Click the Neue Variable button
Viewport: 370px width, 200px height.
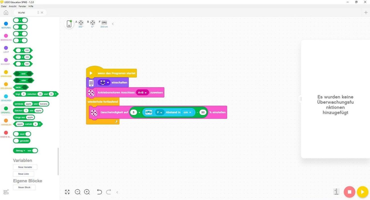(25, 167)
